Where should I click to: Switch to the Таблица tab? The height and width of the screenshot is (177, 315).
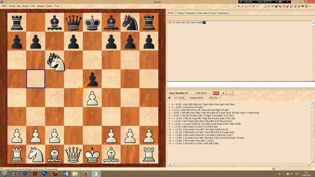click(180, 13)
